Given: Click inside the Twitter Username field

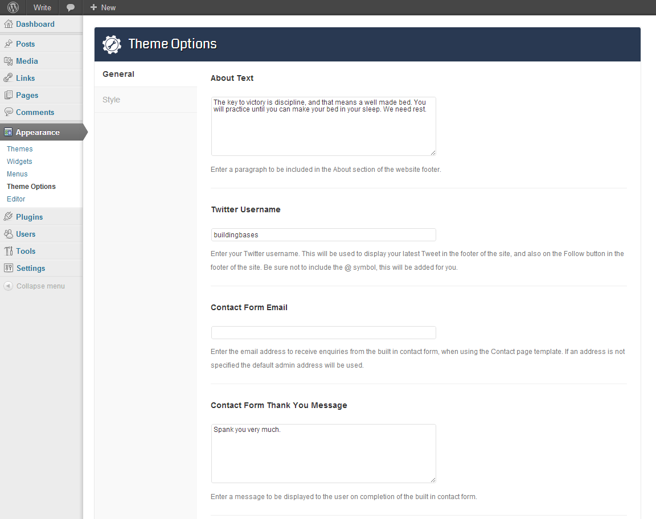Looking at the screenshot, I should pos(323,234).
